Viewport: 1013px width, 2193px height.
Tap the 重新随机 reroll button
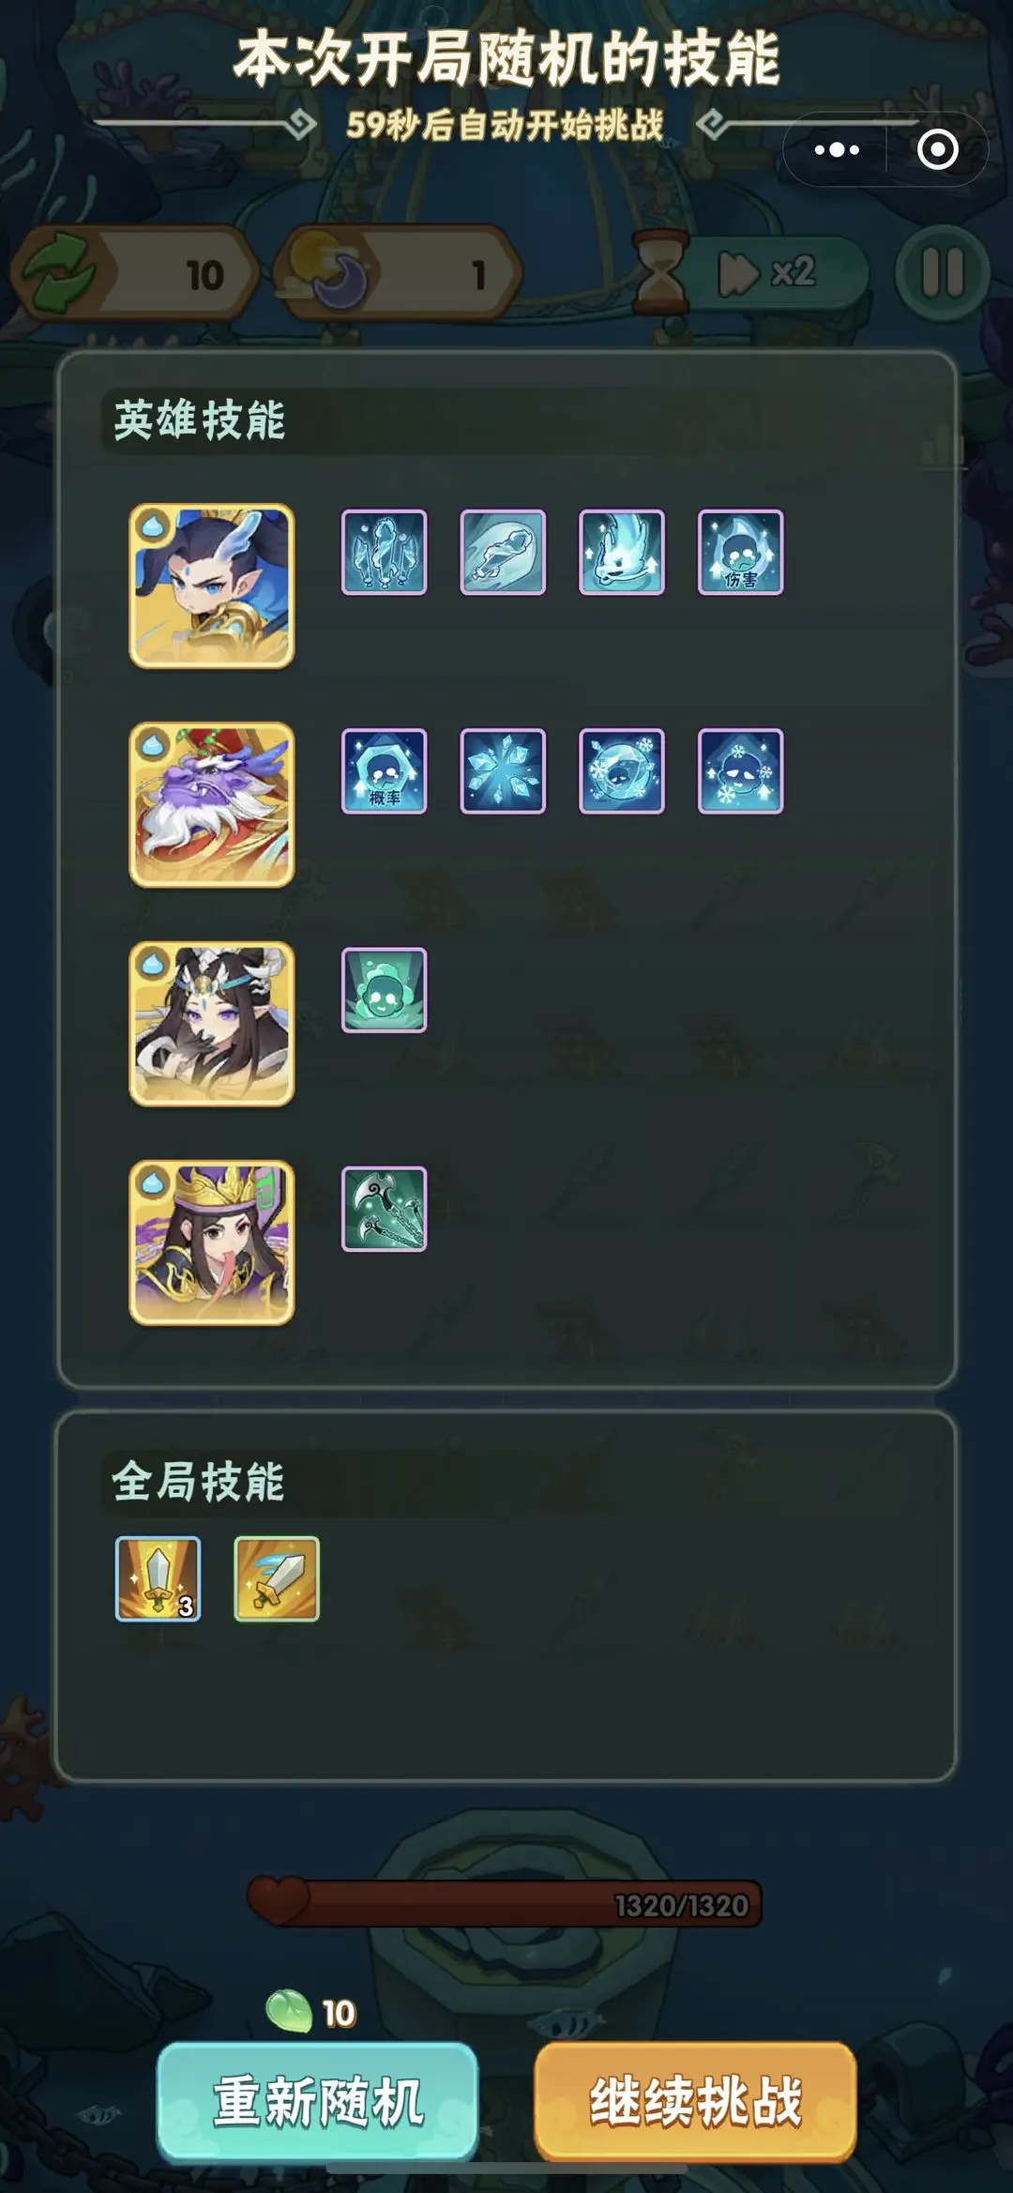[318, 2101]
